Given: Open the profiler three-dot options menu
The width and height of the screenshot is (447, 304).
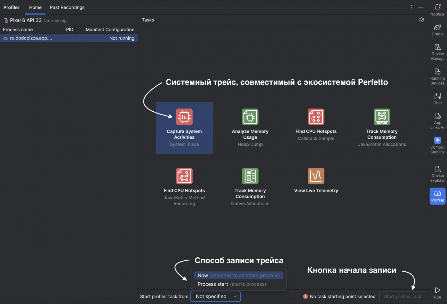Looking at the screenshot, I should 411,7.
